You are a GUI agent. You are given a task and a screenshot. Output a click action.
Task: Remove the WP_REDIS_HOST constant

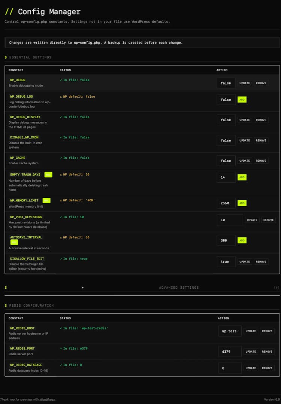click(267, 331)
